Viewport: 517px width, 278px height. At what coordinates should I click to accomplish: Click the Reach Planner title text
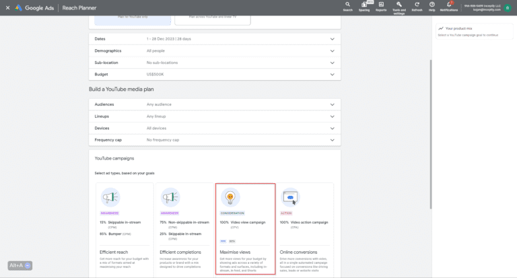coord(79,8)
